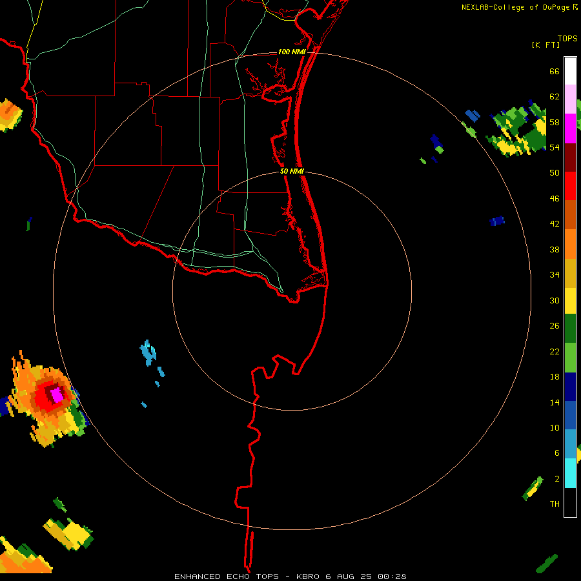The image size is (581, 581).
Task: Click the "6" legend value
Action: [x=557, y=453]
